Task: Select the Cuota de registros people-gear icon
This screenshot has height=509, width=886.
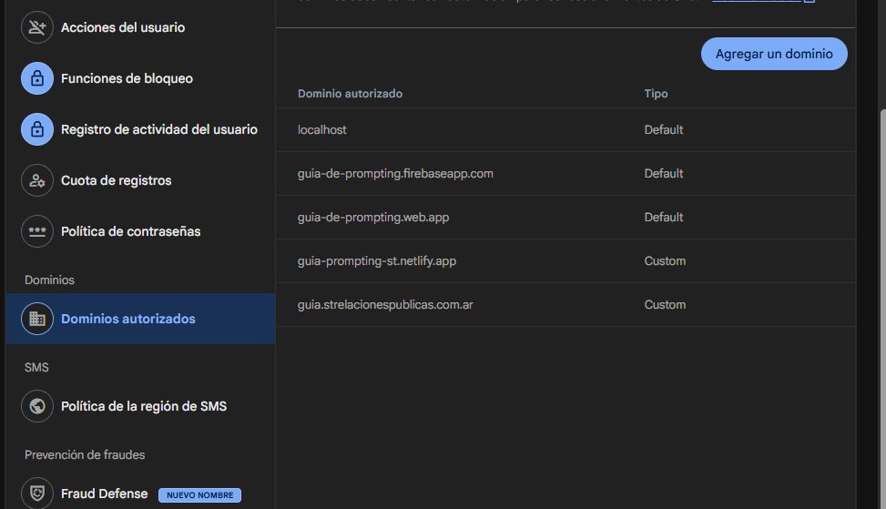Action: point(37,180)
